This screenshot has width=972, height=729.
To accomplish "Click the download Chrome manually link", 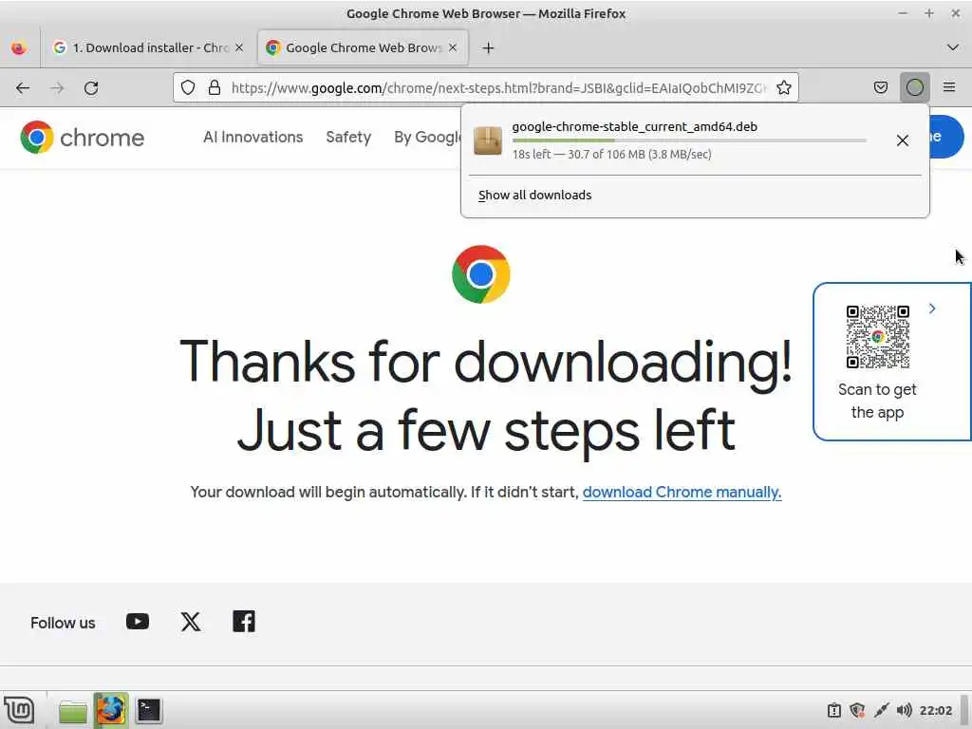I will (682, 493).
